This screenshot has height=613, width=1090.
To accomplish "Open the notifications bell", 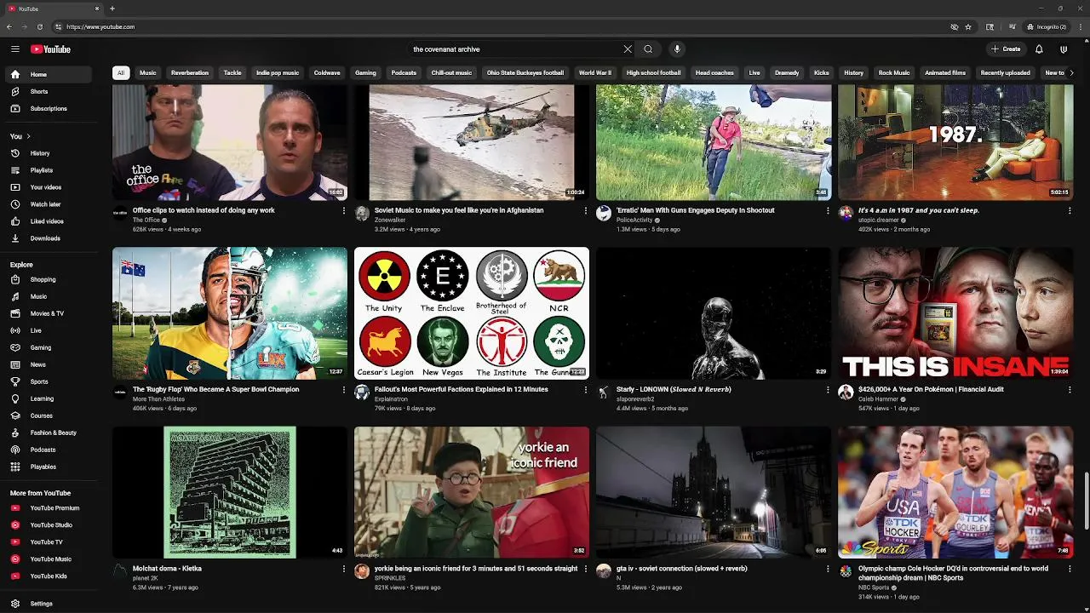I will coord(1039,49).
